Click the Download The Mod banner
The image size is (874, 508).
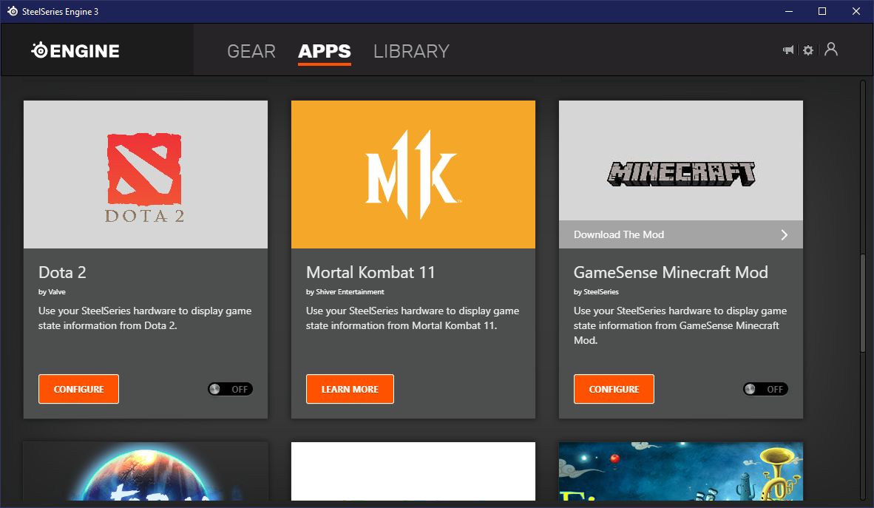click(680, 234)
